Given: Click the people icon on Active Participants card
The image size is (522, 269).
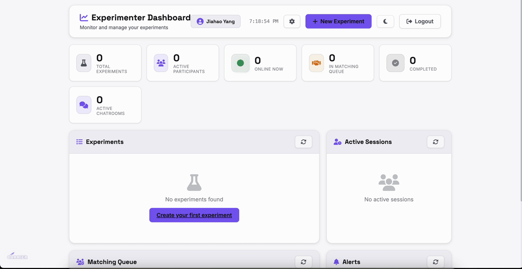Looking at the screenshot, I should point(161,63).
